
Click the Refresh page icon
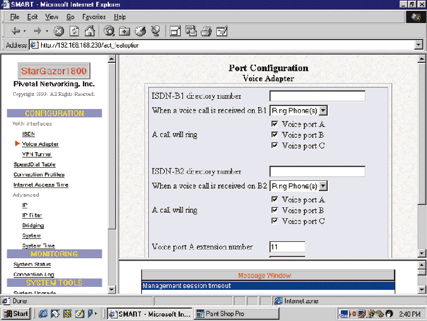tap(74, 31)
